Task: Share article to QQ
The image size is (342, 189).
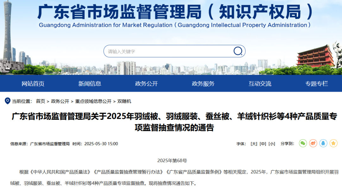Action: (x=323, y=143)
